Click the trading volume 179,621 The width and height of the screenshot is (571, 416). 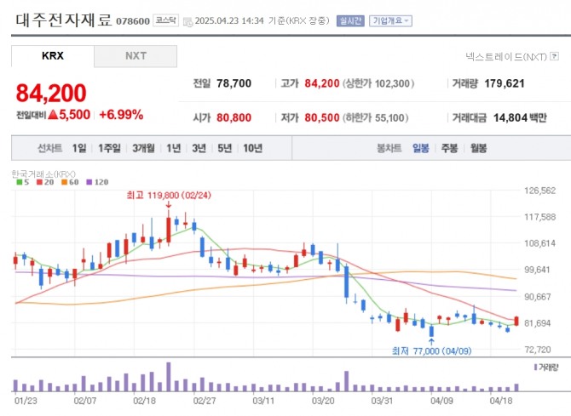tap(505, 83)
